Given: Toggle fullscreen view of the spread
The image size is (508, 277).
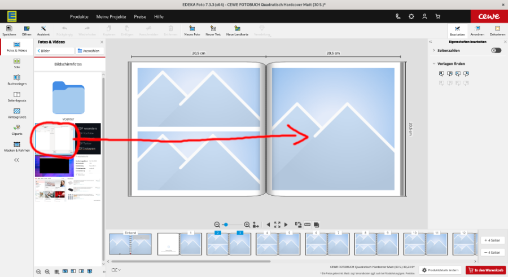Looking at the screenshot, I should click(277, 225).
